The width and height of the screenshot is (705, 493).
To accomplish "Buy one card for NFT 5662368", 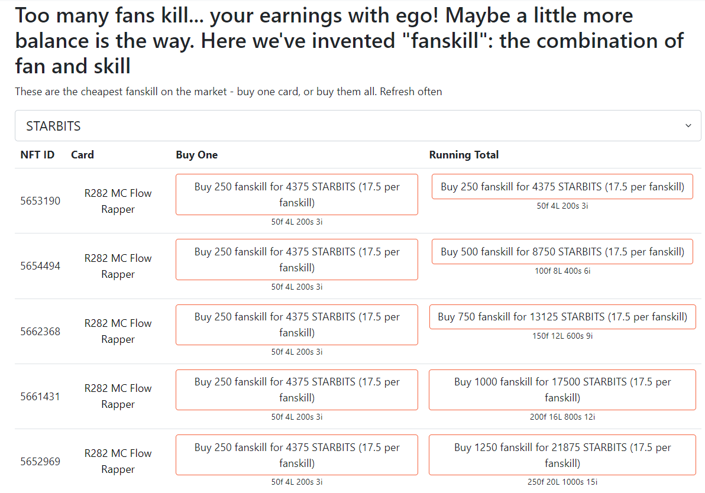I will [297, 325].
